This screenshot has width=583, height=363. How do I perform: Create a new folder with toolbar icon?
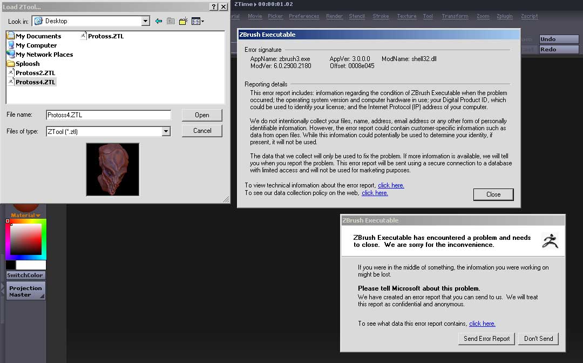184,21
